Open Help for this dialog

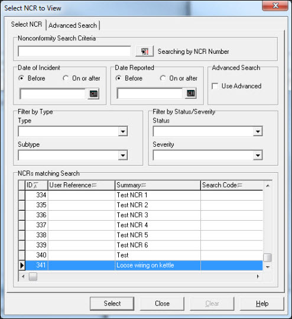(262, 304)
